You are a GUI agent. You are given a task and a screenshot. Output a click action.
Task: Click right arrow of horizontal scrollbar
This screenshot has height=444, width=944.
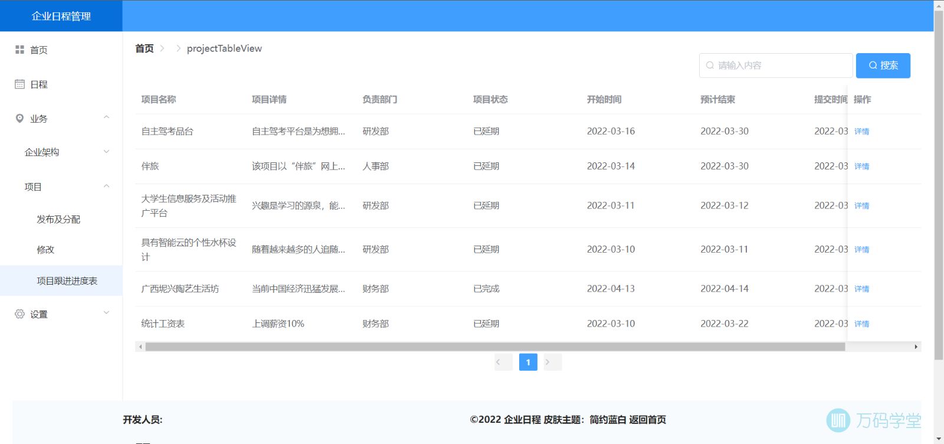[916, 347]
